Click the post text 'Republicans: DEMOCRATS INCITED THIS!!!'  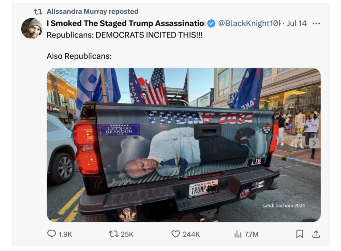pyautogui.click(x=125, y=35)
